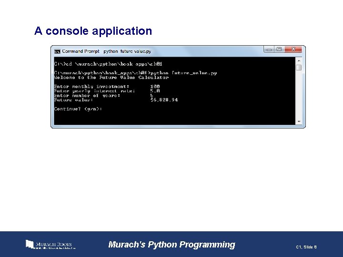
Task: Click the Command Prompt title bar text
Action: coord(107,51)
